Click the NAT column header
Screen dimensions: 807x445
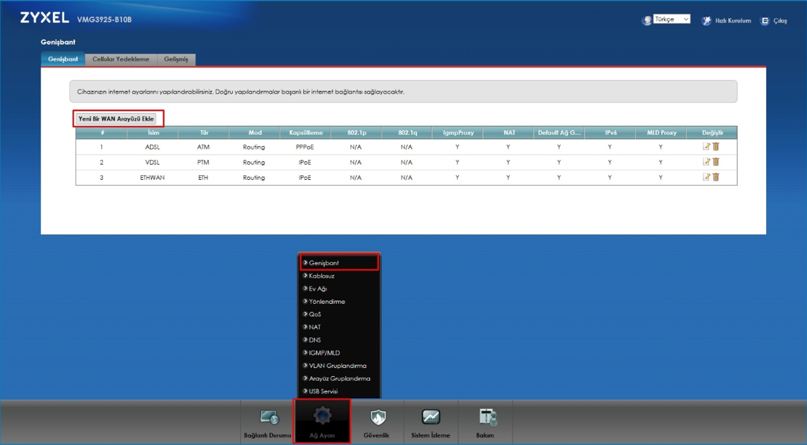[509, 133]
